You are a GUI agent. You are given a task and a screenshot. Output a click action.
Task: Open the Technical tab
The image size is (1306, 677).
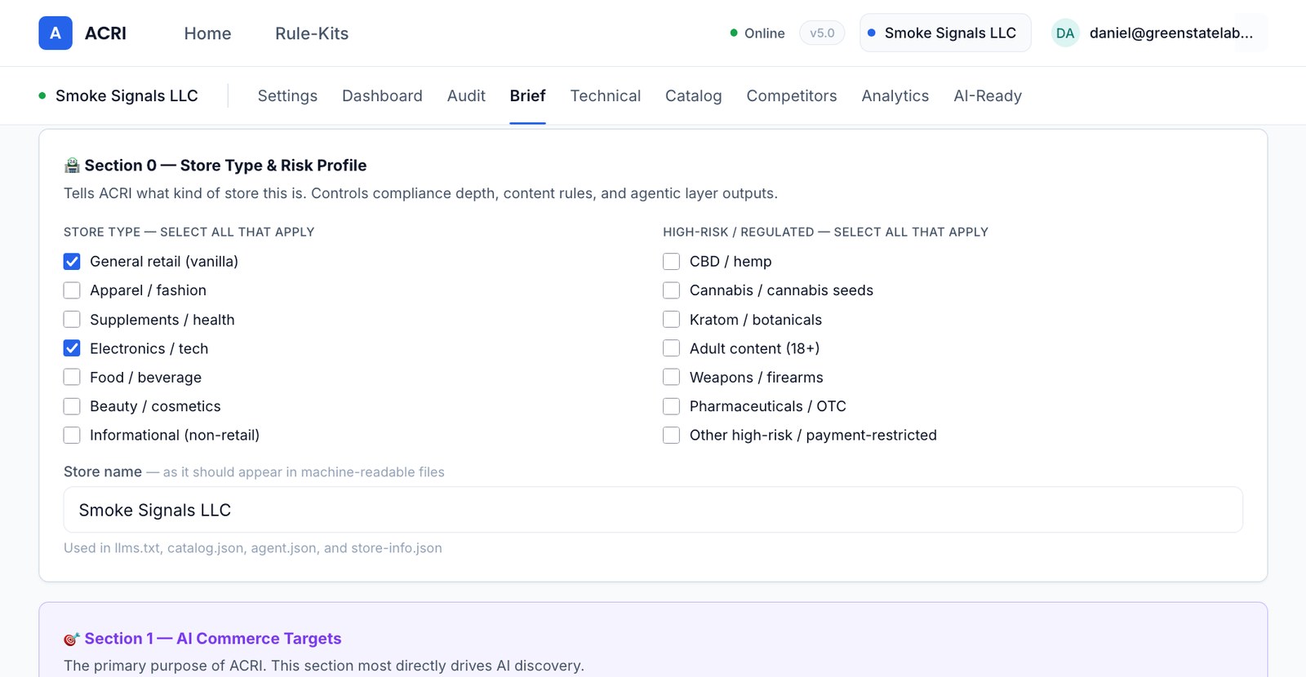pyautogui.click(x=605, y=96)
